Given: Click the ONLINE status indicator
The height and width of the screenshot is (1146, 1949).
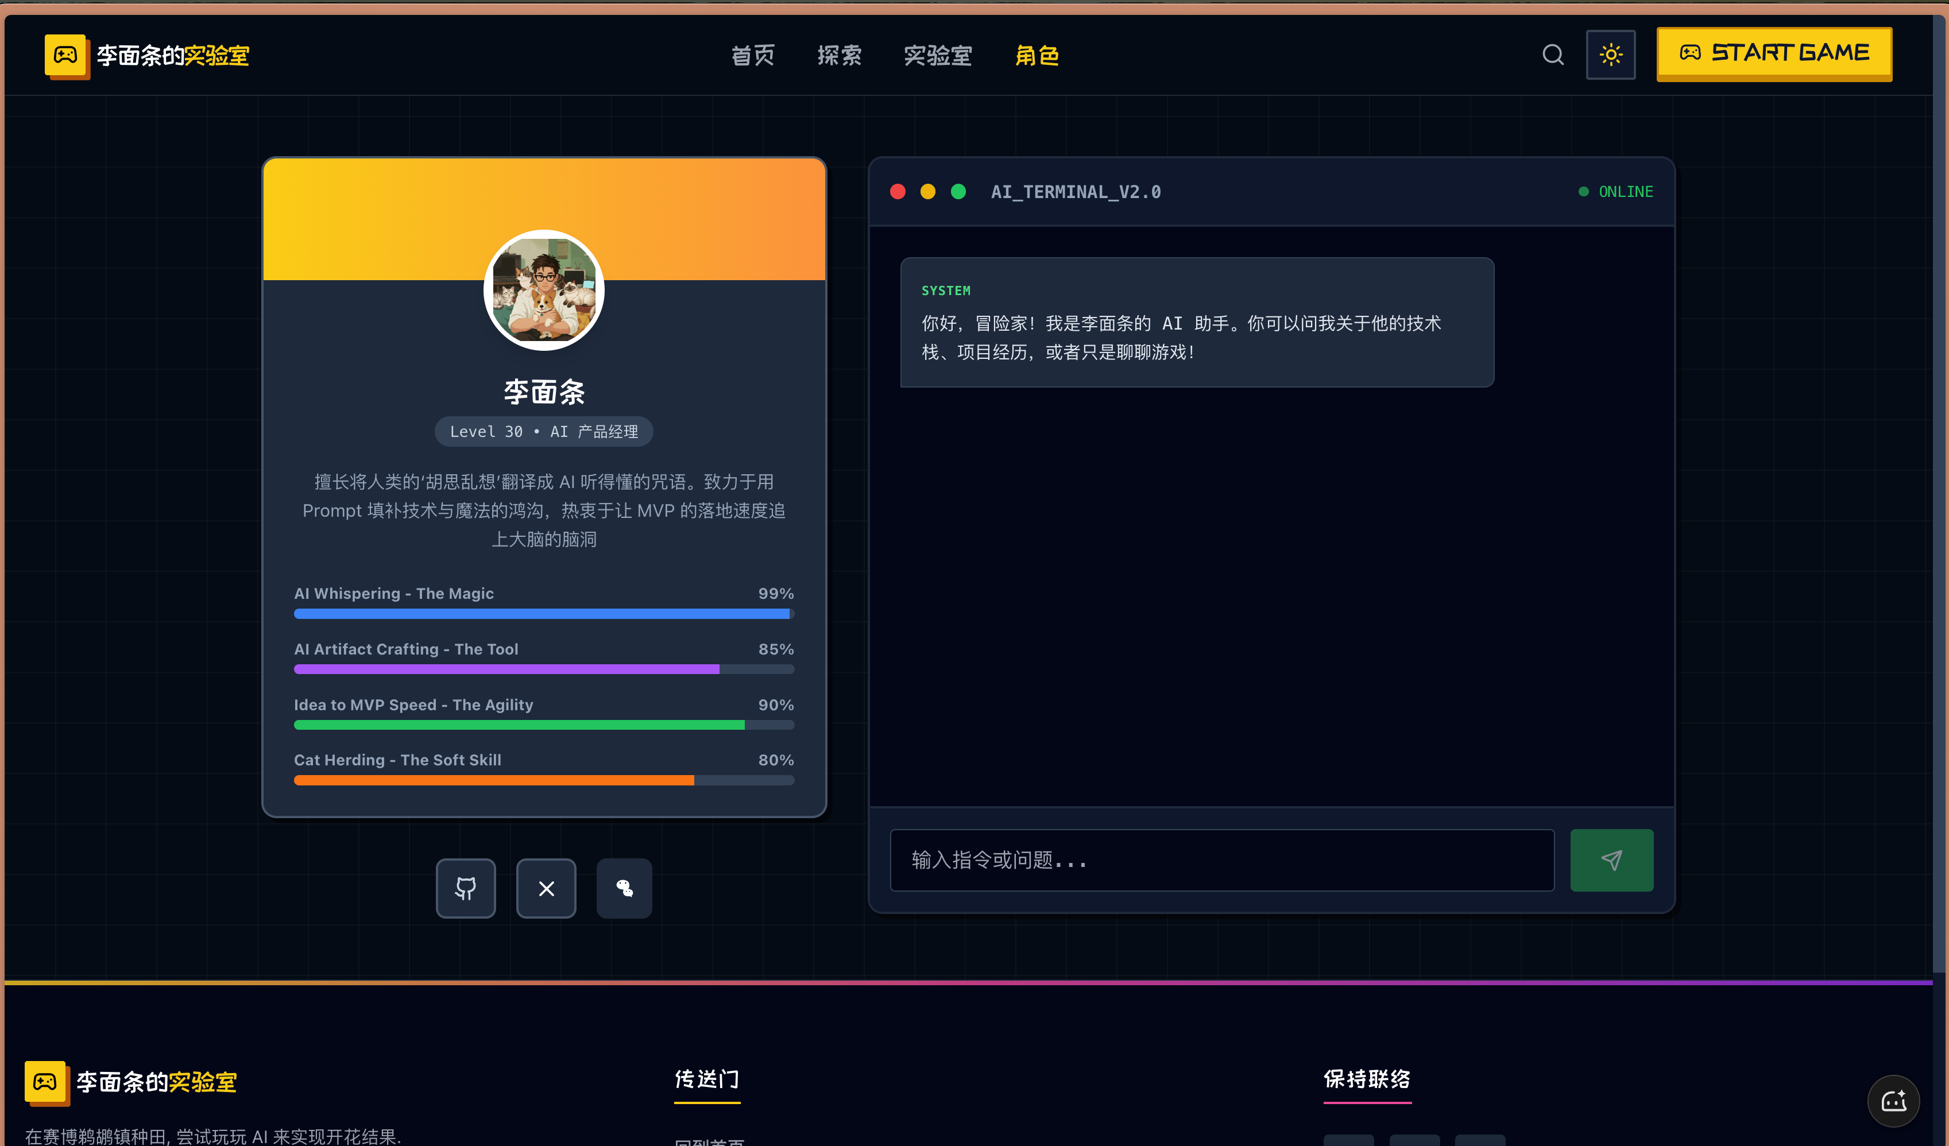Looking at the screenshot, I should (x=1616, y=192).
